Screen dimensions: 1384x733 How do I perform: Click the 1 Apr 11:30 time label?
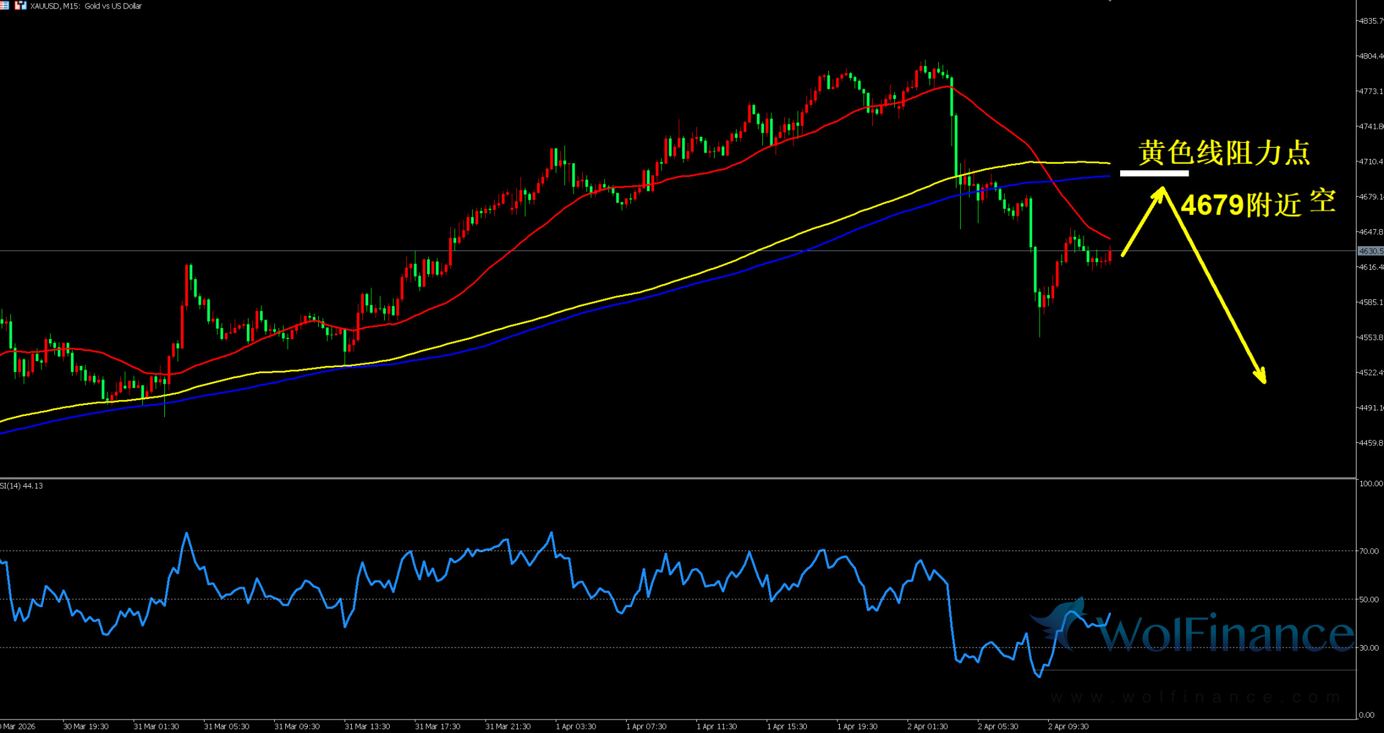click(716, 726)
